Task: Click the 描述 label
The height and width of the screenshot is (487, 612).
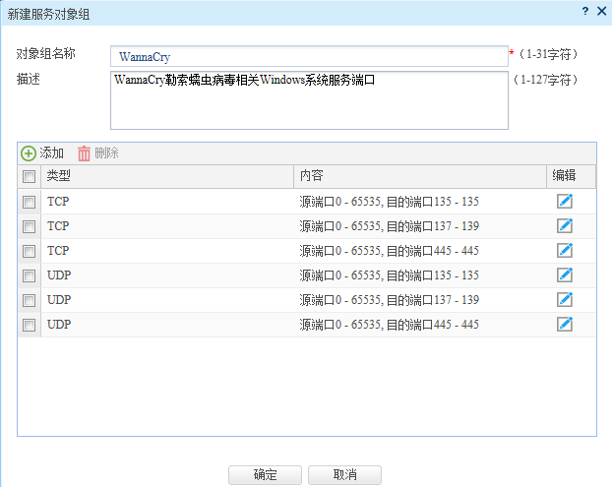Action: [x=29, y=79]
